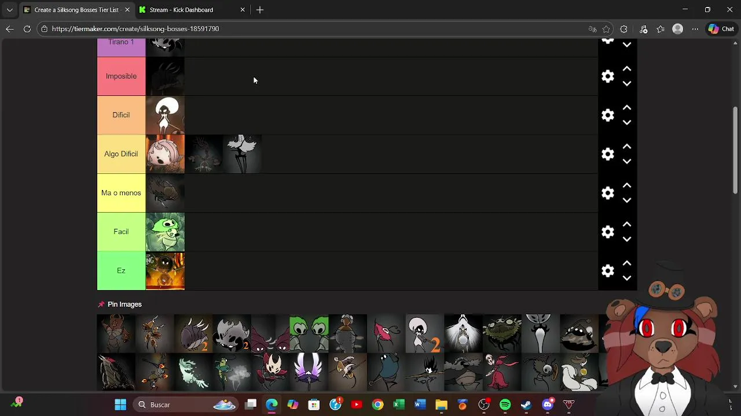Select the Ma o menos tier label
Screen dimensions: 741x416
pos(121,193)
